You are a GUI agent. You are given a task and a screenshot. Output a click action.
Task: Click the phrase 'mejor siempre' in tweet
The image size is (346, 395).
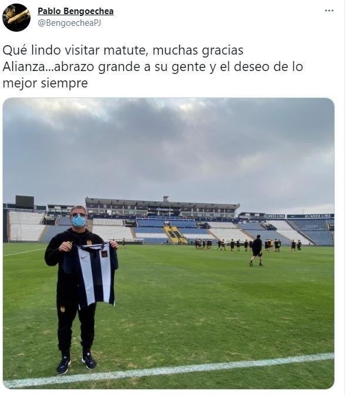[x=45, y=83]
